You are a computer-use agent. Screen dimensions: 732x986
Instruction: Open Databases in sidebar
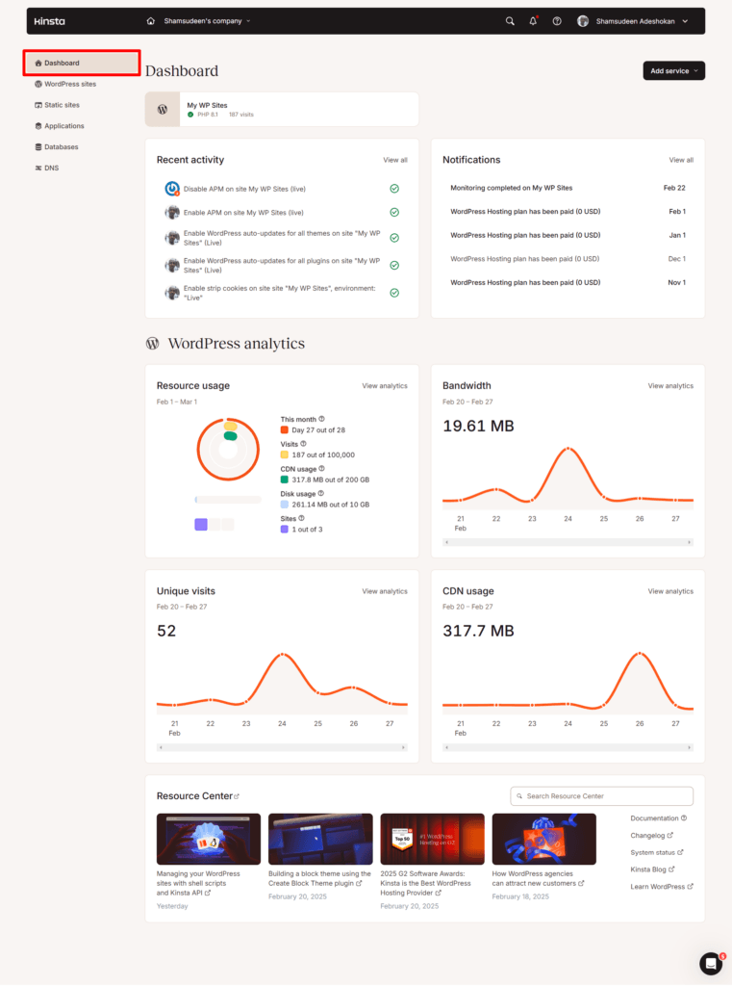pyautogui.click(x=57, y=147)
